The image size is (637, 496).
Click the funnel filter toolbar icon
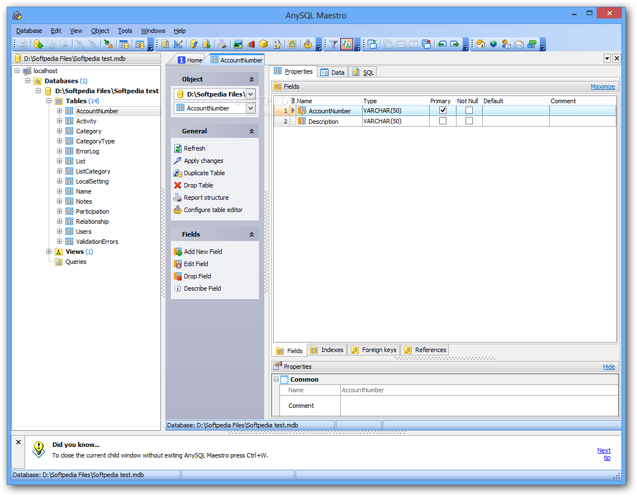point(333,44)
